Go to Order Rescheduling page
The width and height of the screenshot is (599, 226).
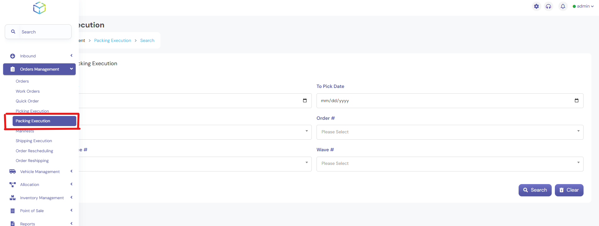click(34, 151)
